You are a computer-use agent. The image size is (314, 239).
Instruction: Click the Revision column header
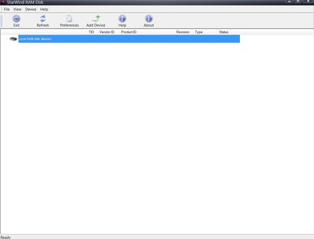pos(183,32)
